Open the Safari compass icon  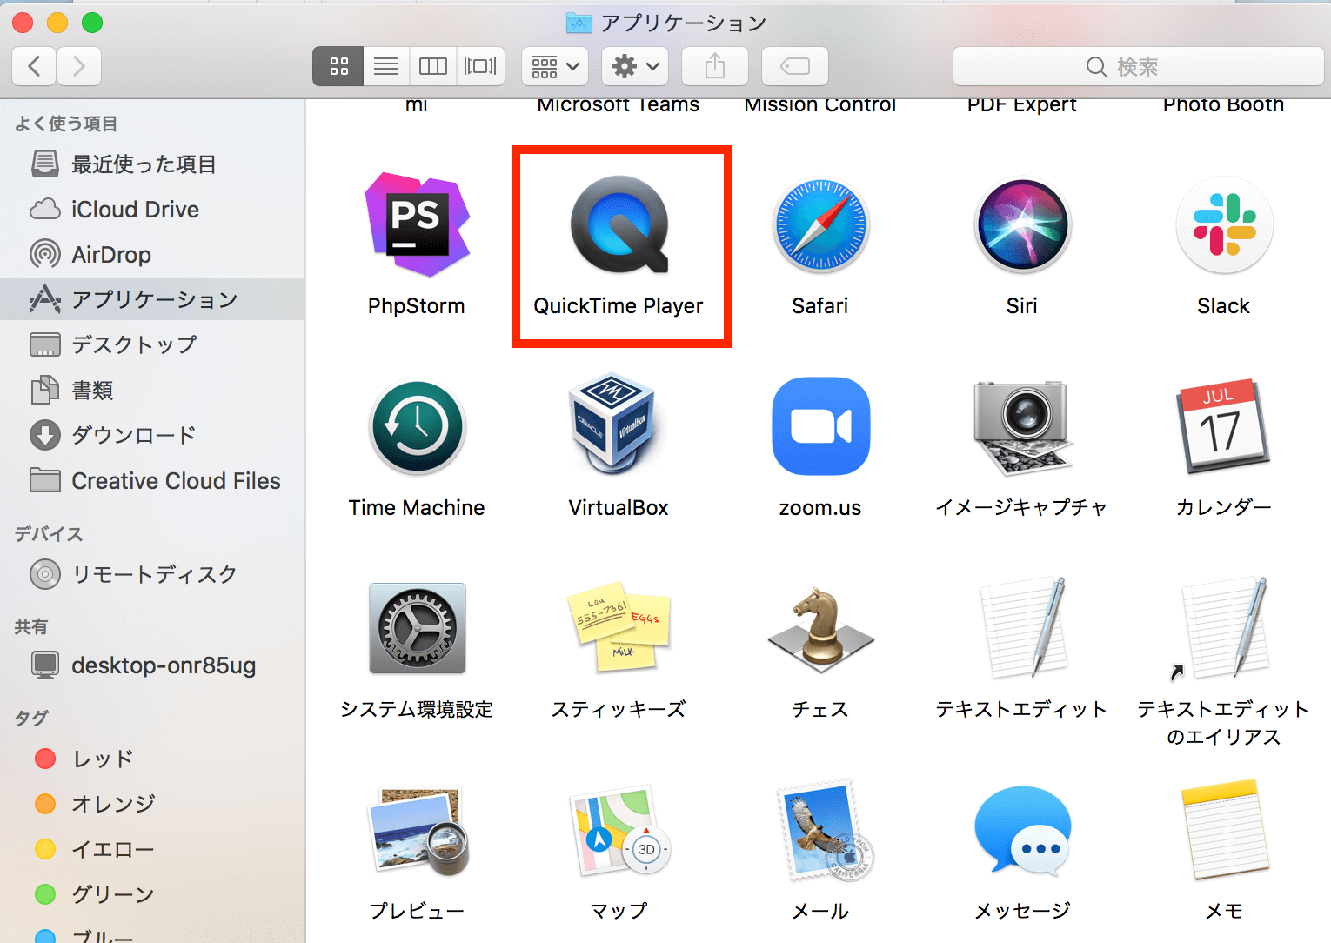tap(820, 224)
